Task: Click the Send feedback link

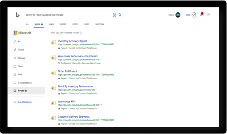Action: [x=25, y=102]
